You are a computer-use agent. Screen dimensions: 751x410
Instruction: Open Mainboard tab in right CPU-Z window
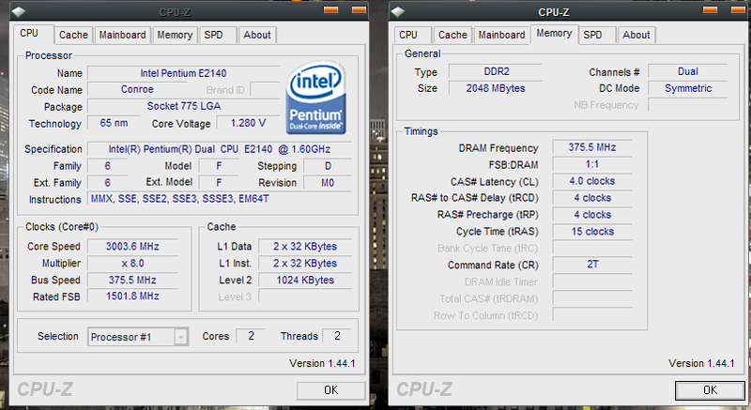point(502,35)
